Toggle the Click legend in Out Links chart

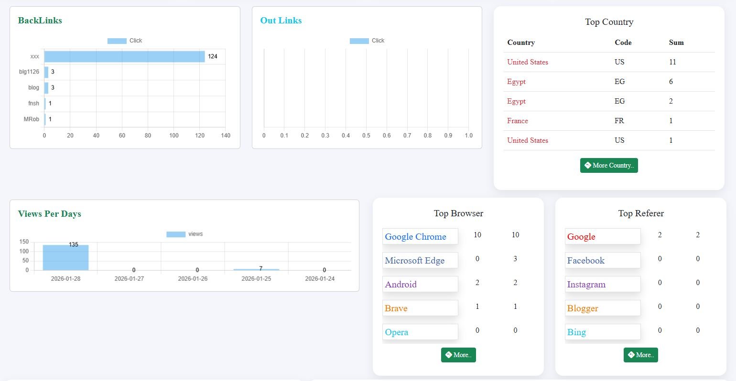click(x=367, y=41)
